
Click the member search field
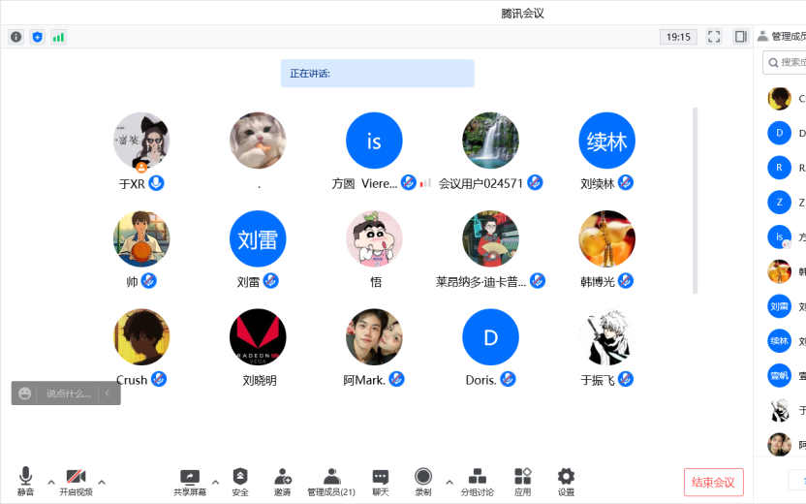(x=785, y=62)
